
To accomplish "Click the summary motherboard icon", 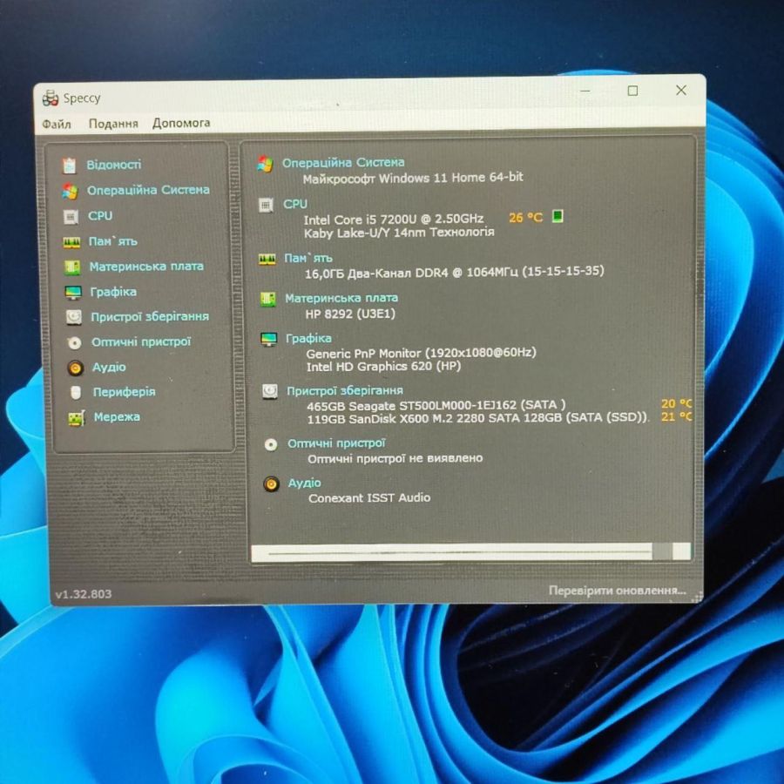I will (268, 299).
